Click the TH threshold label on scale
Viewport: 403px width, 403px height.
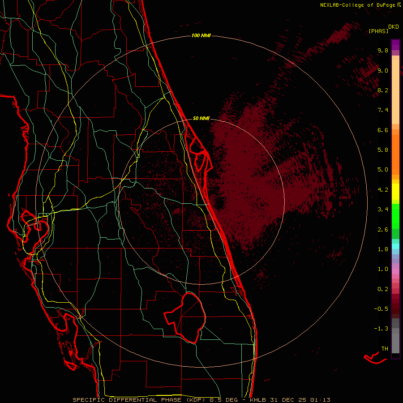tap(385, 349)
